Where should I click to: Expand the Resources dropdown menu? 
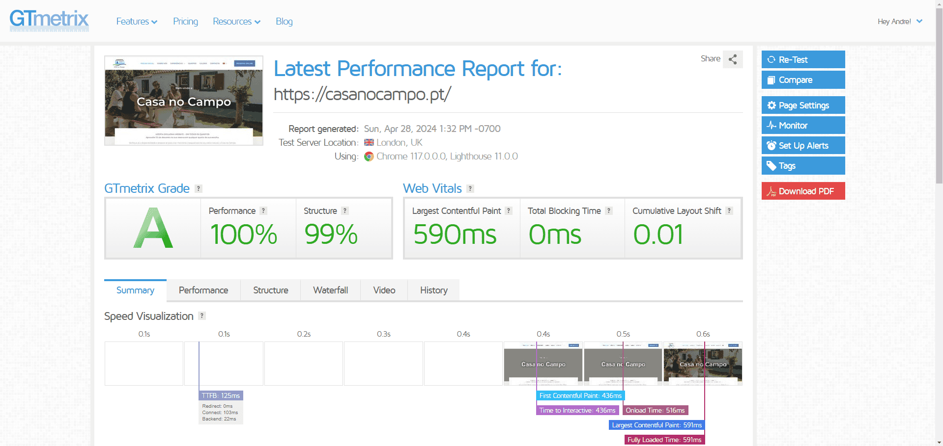tap(236, 22)
